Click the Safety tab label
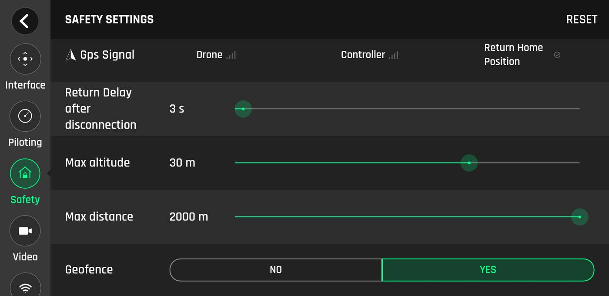Image resolution: width=609 pixels, height=296 pixels. tap(25, 200)
